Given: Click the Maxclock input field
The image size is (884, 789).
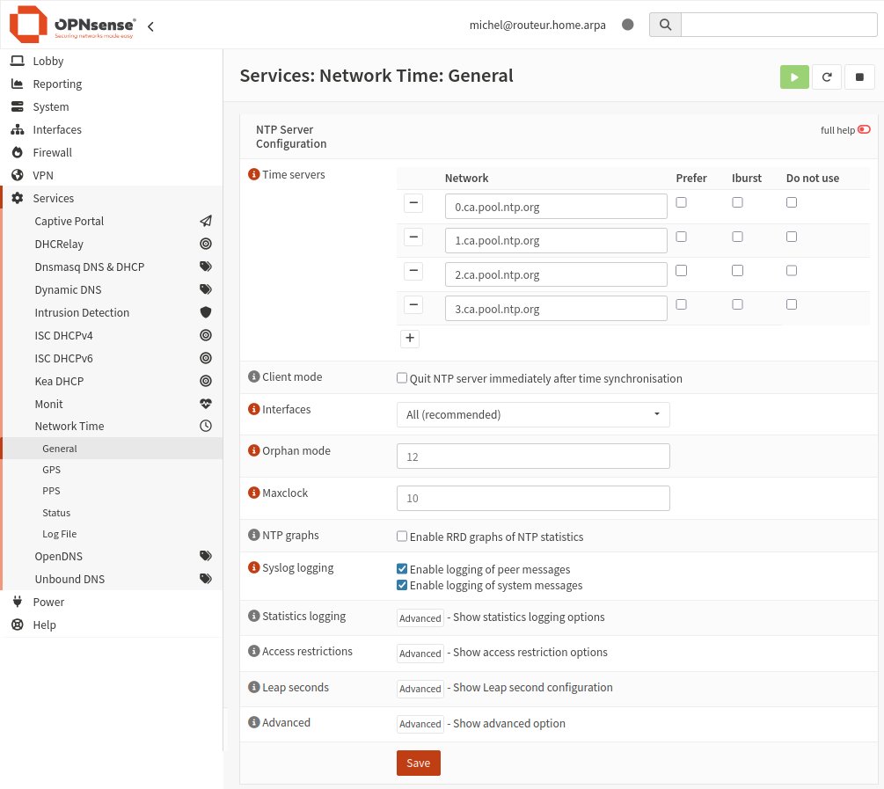Looking at the screenshot, I should tap(533, 499).
